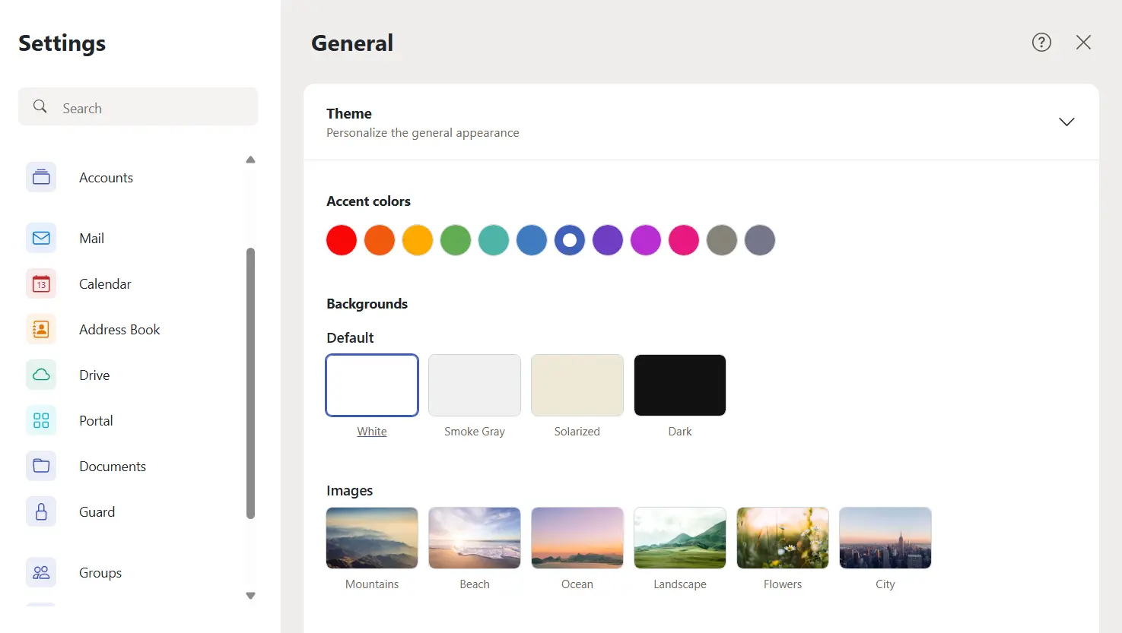Open the Accounts settings icon

coord(41,177)
